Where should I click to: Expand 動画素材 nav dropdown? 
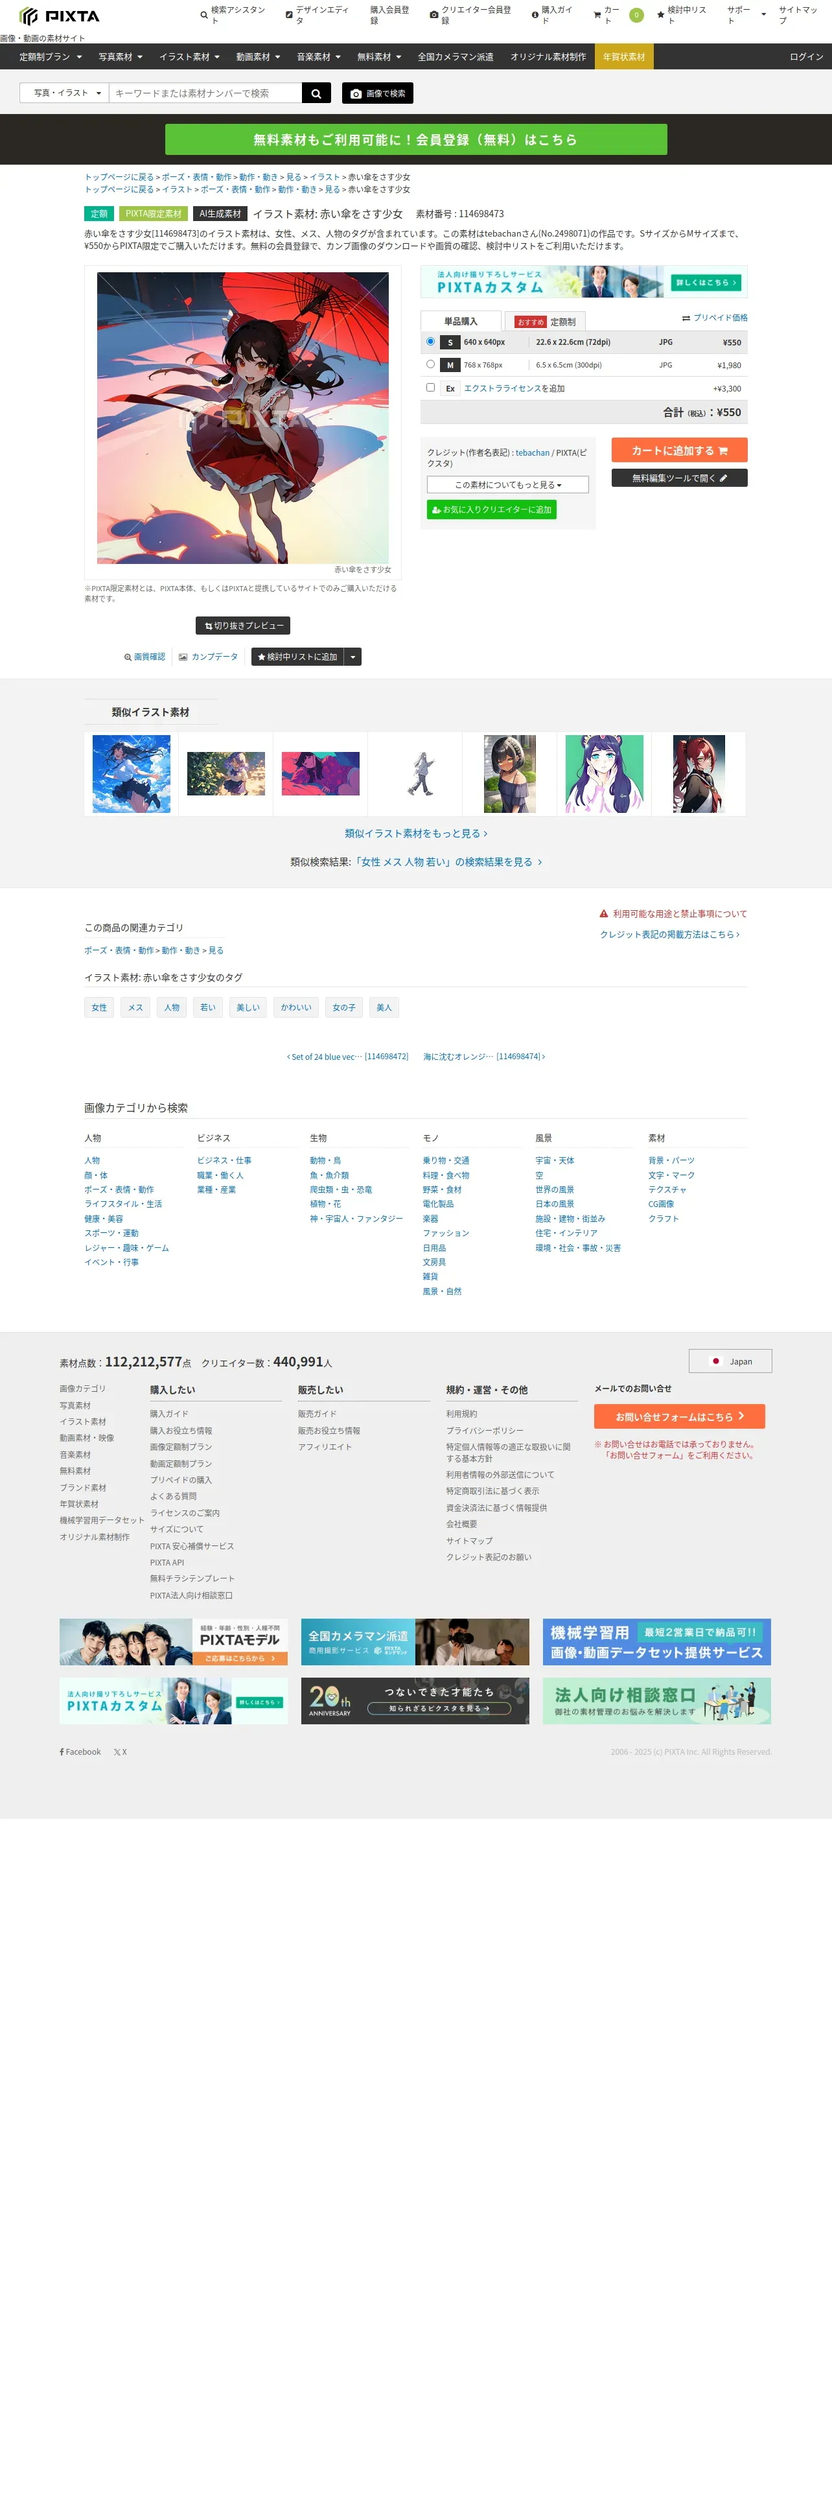point(258,57)
